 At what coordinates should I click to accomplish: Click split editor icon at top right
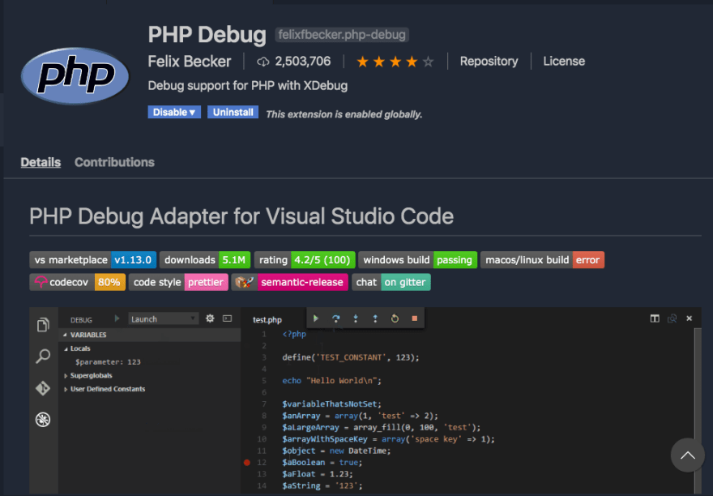(x=655, y=319)
